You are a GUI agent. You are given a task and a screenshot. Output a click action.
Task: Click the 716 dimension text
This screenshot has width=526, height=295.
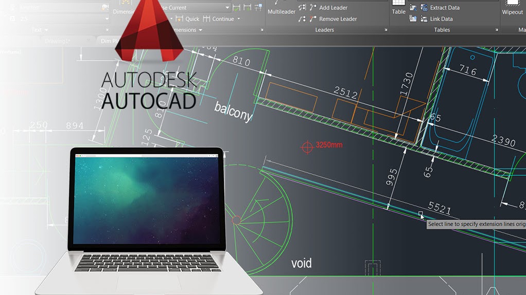point(468,70)
